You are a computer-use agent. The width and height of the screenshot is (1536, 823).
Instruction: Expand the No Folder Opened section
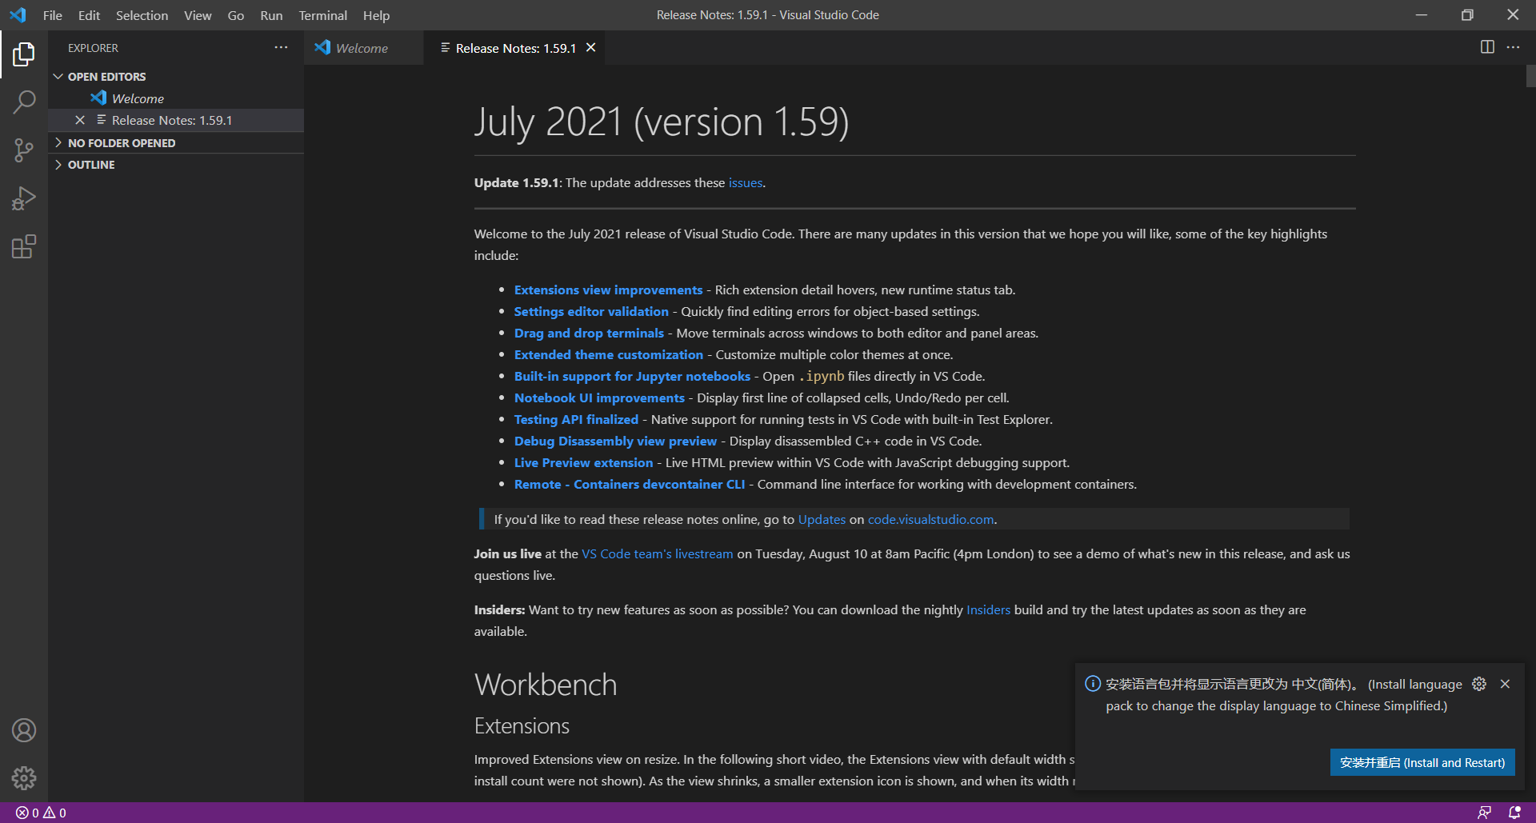[x=176, y=143]
